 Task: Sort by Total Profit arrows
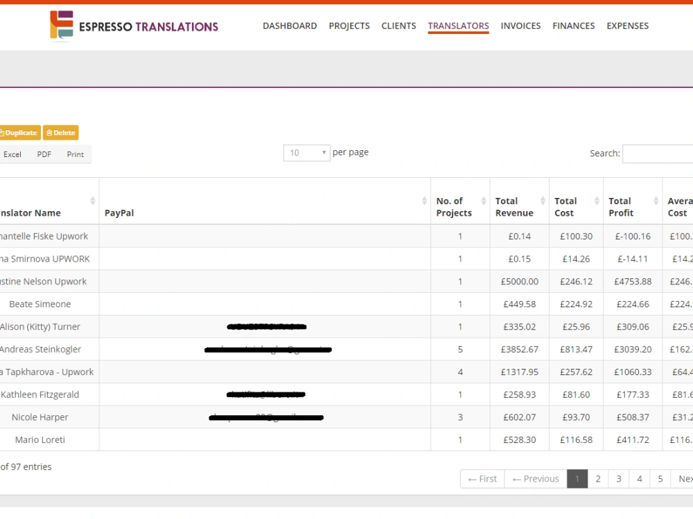[x=656, y=201]
